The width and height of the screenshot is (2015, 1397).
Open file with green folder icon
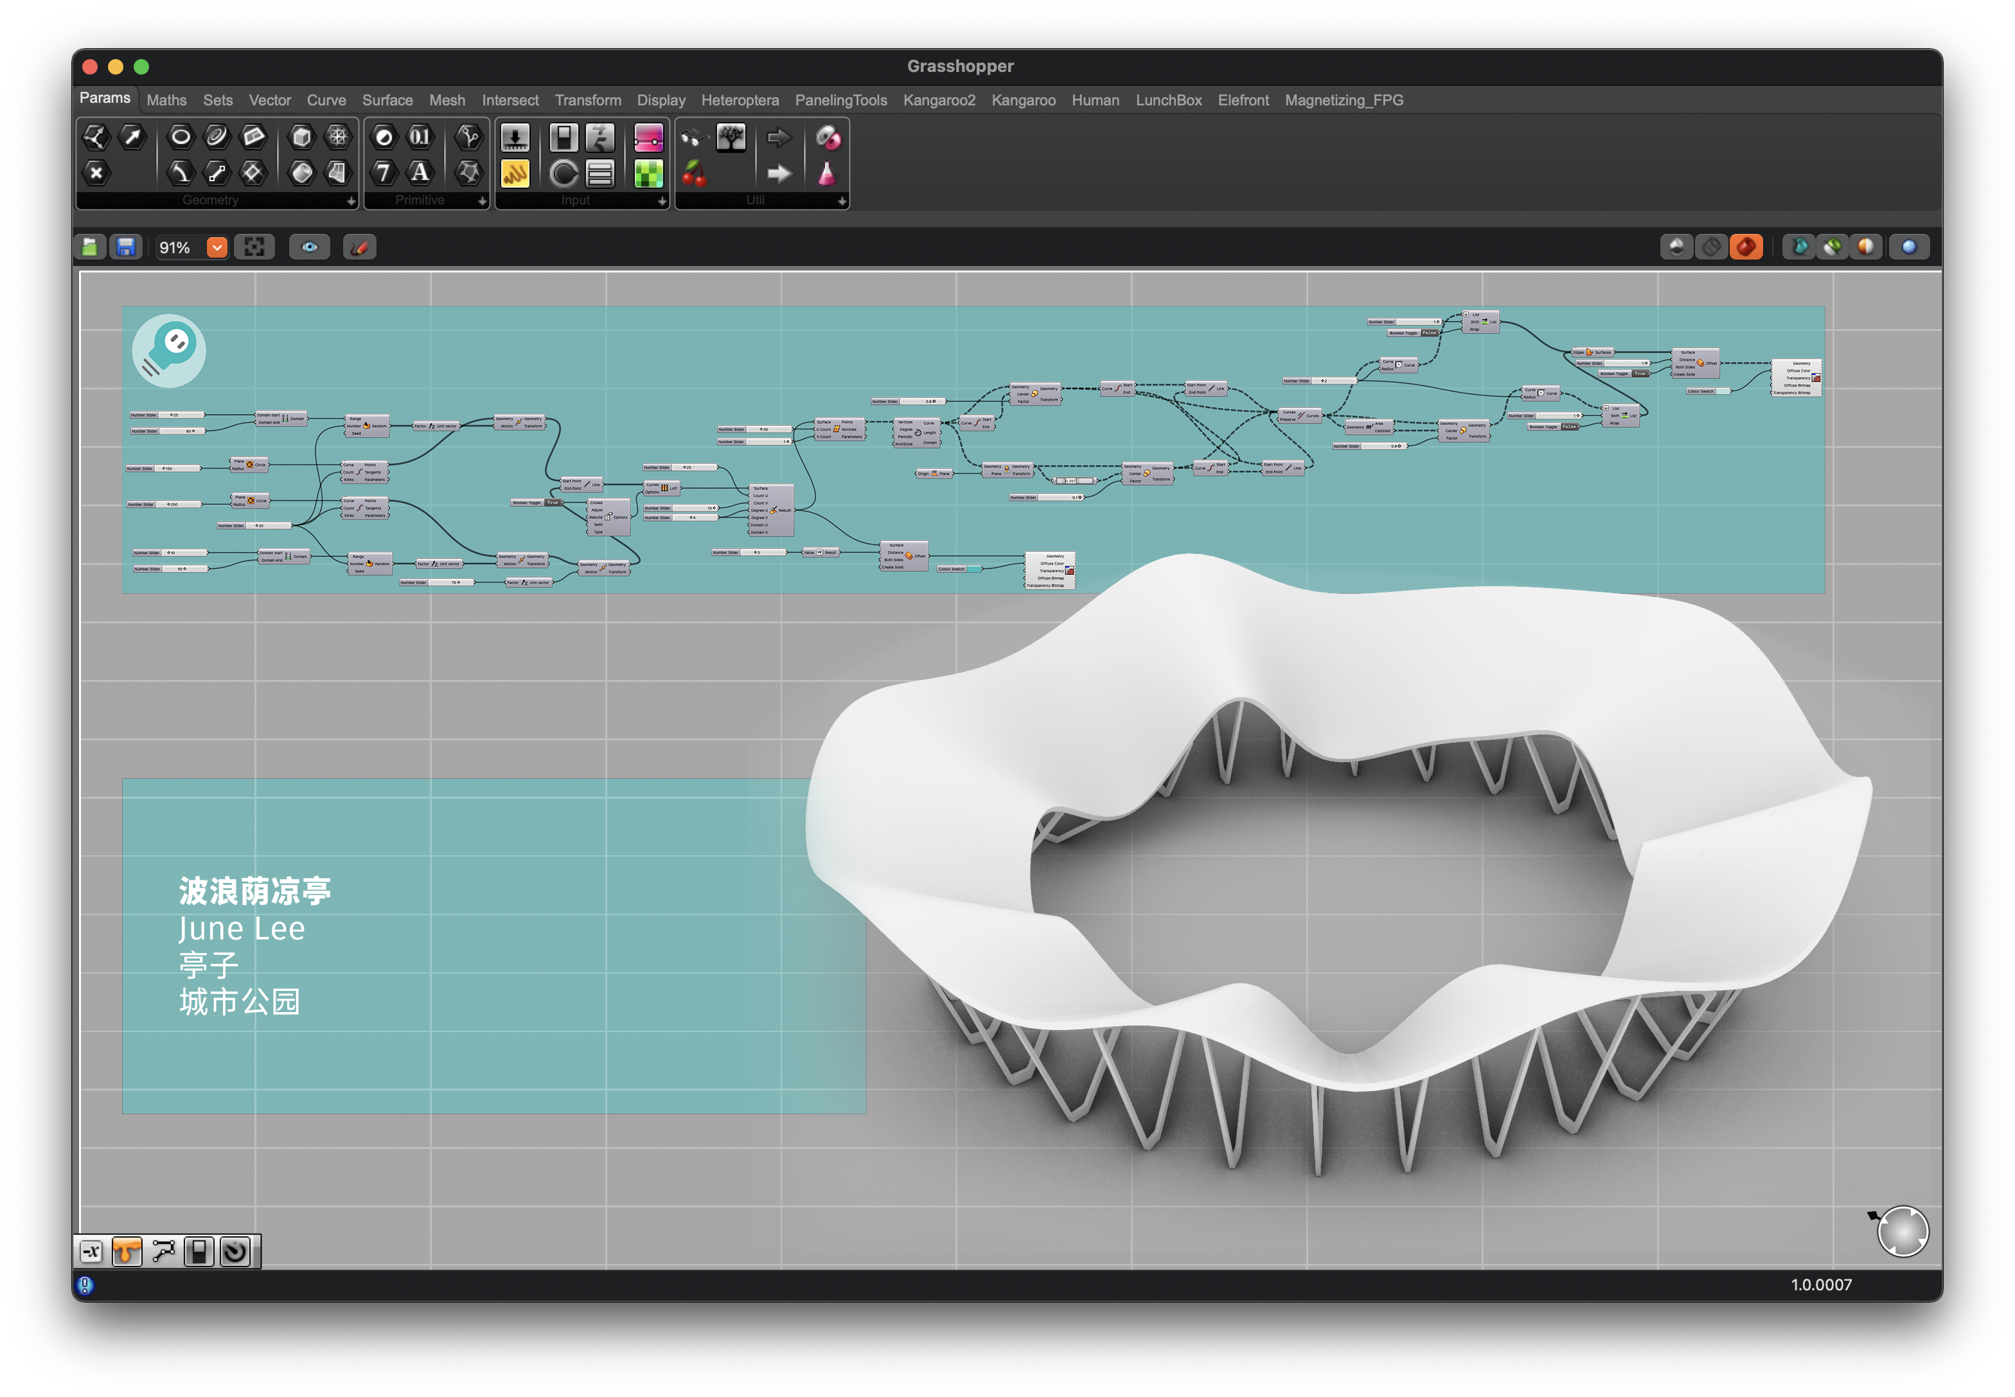pos(90,247)
